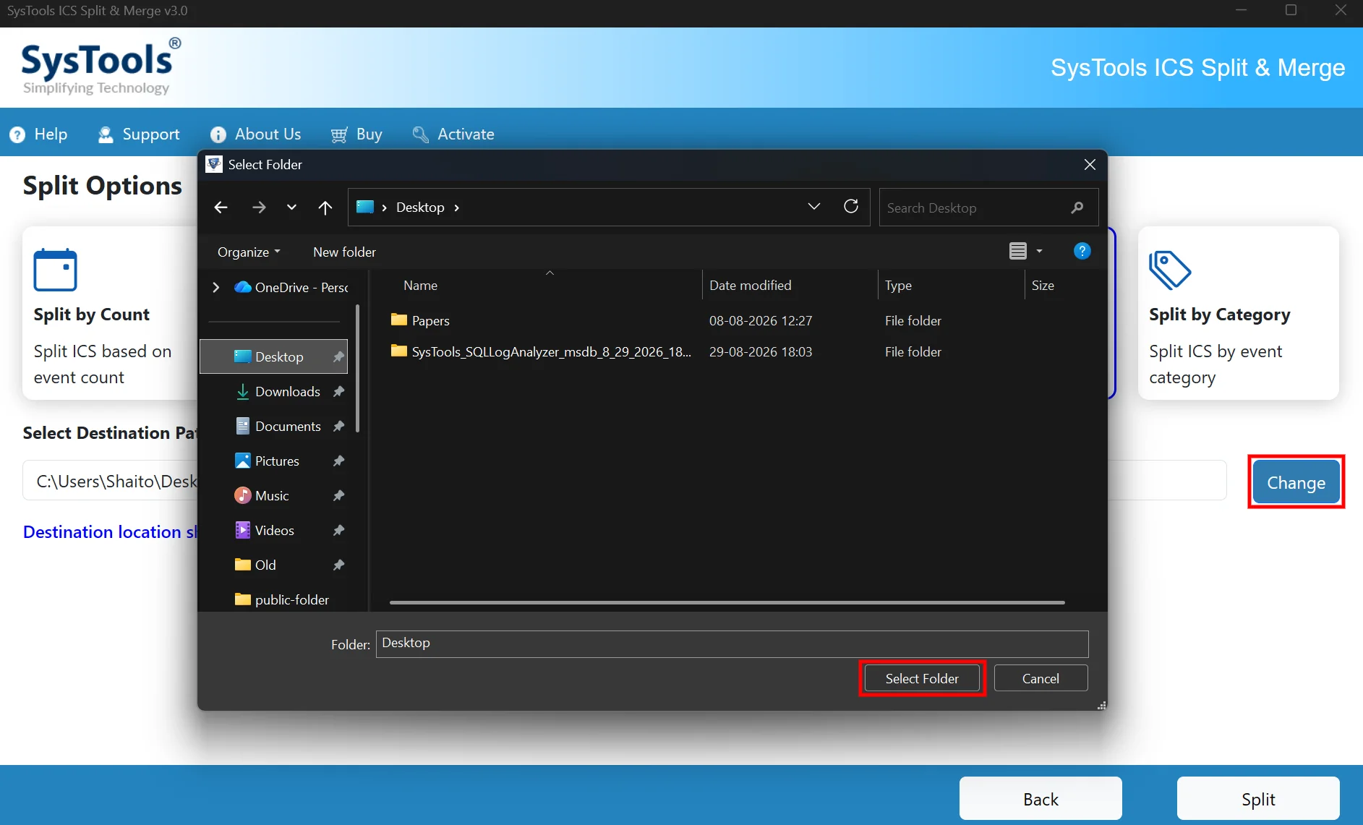Open the Support menu item
The height and width of the screenshot is (825, 1363).
coord(139,134)
